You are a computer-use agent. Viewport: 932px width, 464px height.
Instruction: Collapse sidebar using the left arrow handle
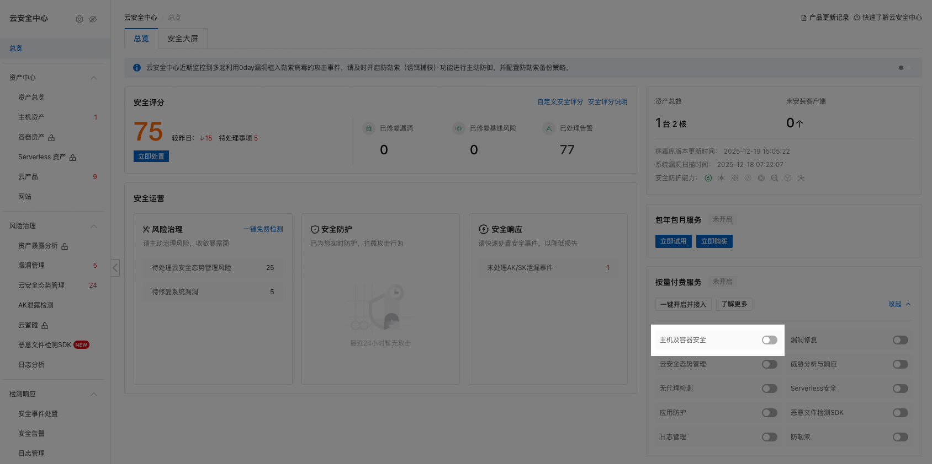click(115, 268)
